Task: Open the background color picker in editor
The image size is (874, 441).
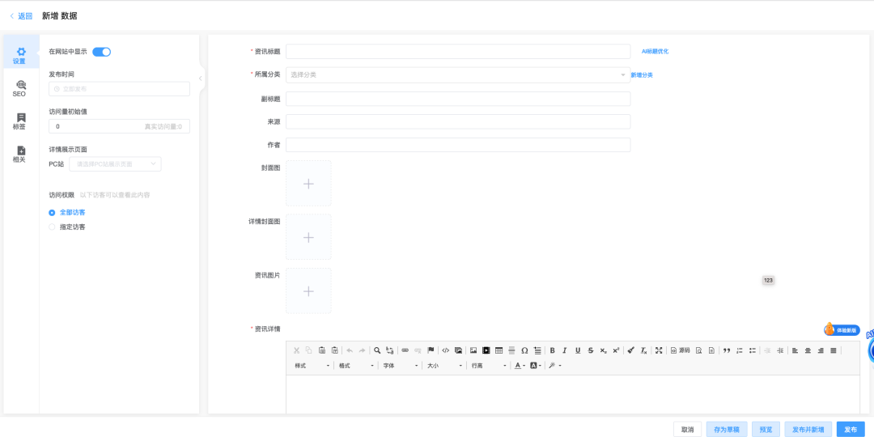Action: (535, 366)
